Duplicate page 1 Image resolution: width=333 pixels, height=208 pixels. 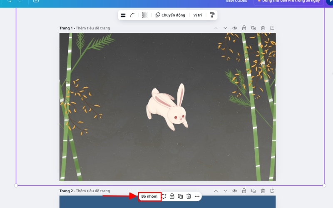pyautogui.click(x=253, y=28)
